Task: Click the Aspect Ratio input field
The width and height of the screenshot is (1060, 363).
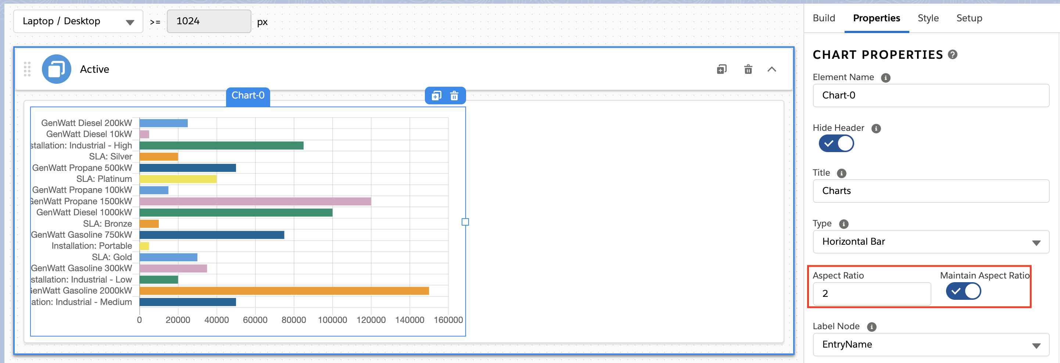Action: 871,294
